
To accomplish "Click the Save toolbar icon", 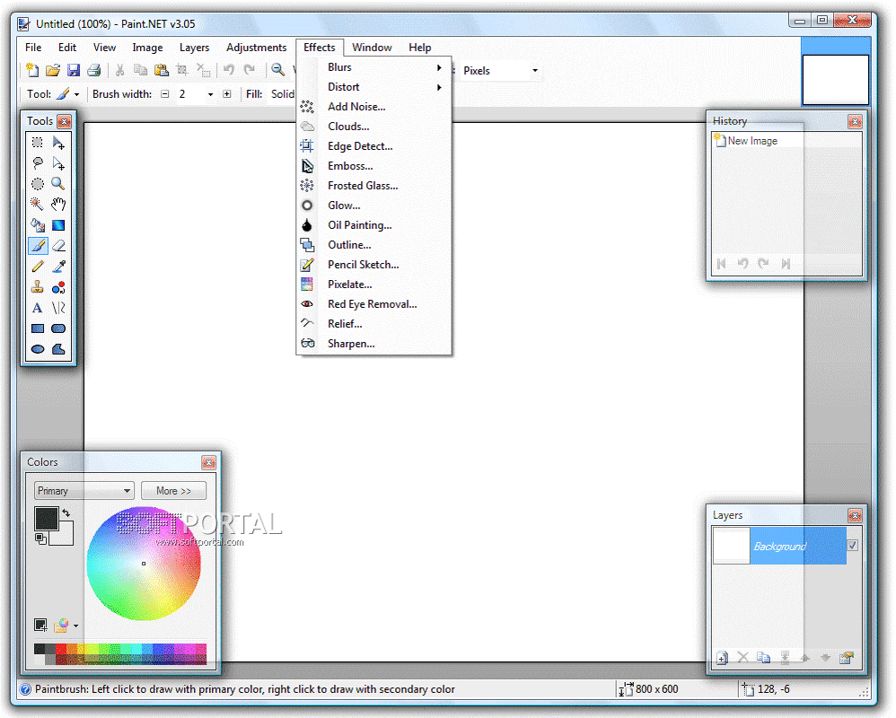I will coord(74,70).
